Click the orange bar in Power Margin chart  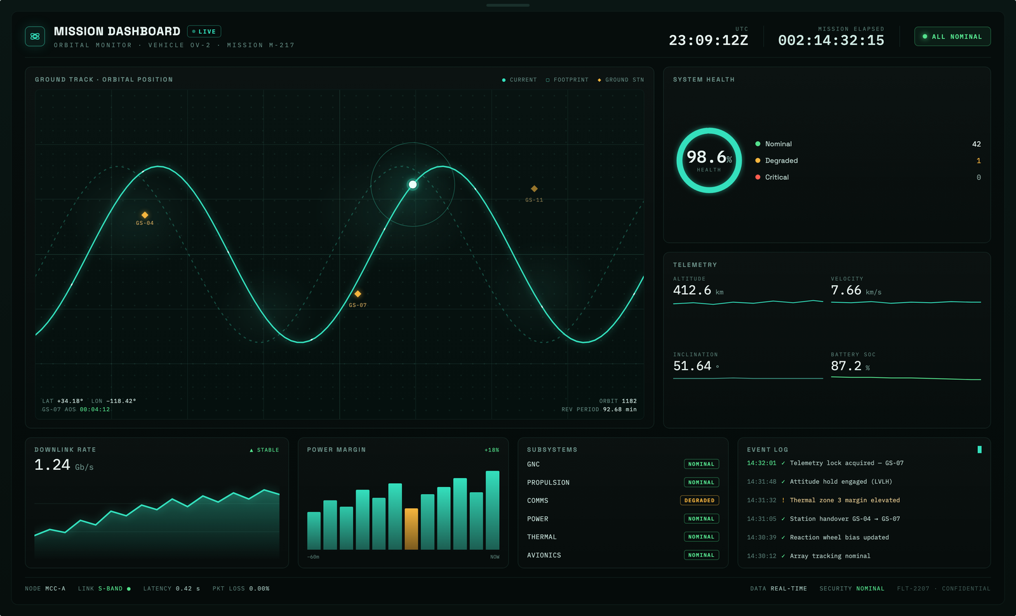411,529
